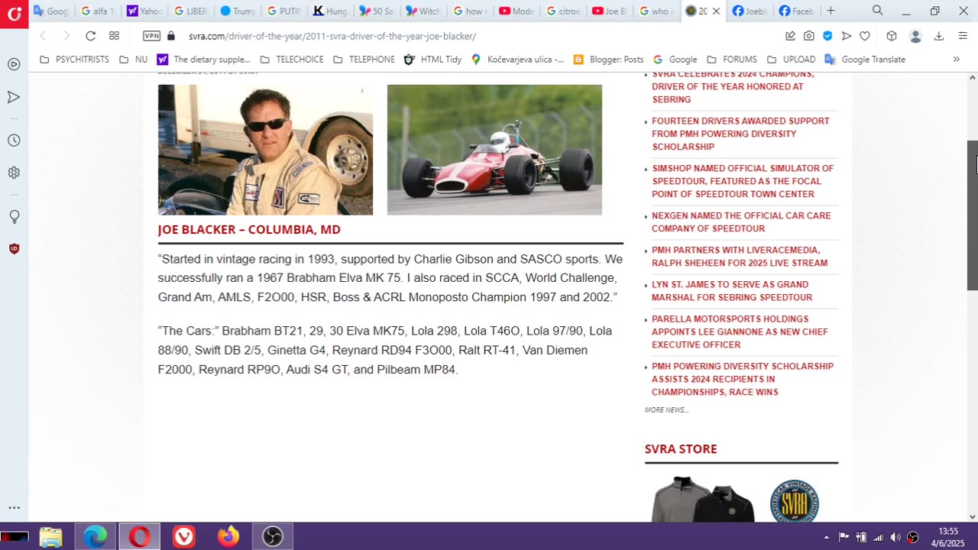The image size is (978, 550).
Task: Open OBS Studio from the taskbar
Action: (x=273, y=537)
